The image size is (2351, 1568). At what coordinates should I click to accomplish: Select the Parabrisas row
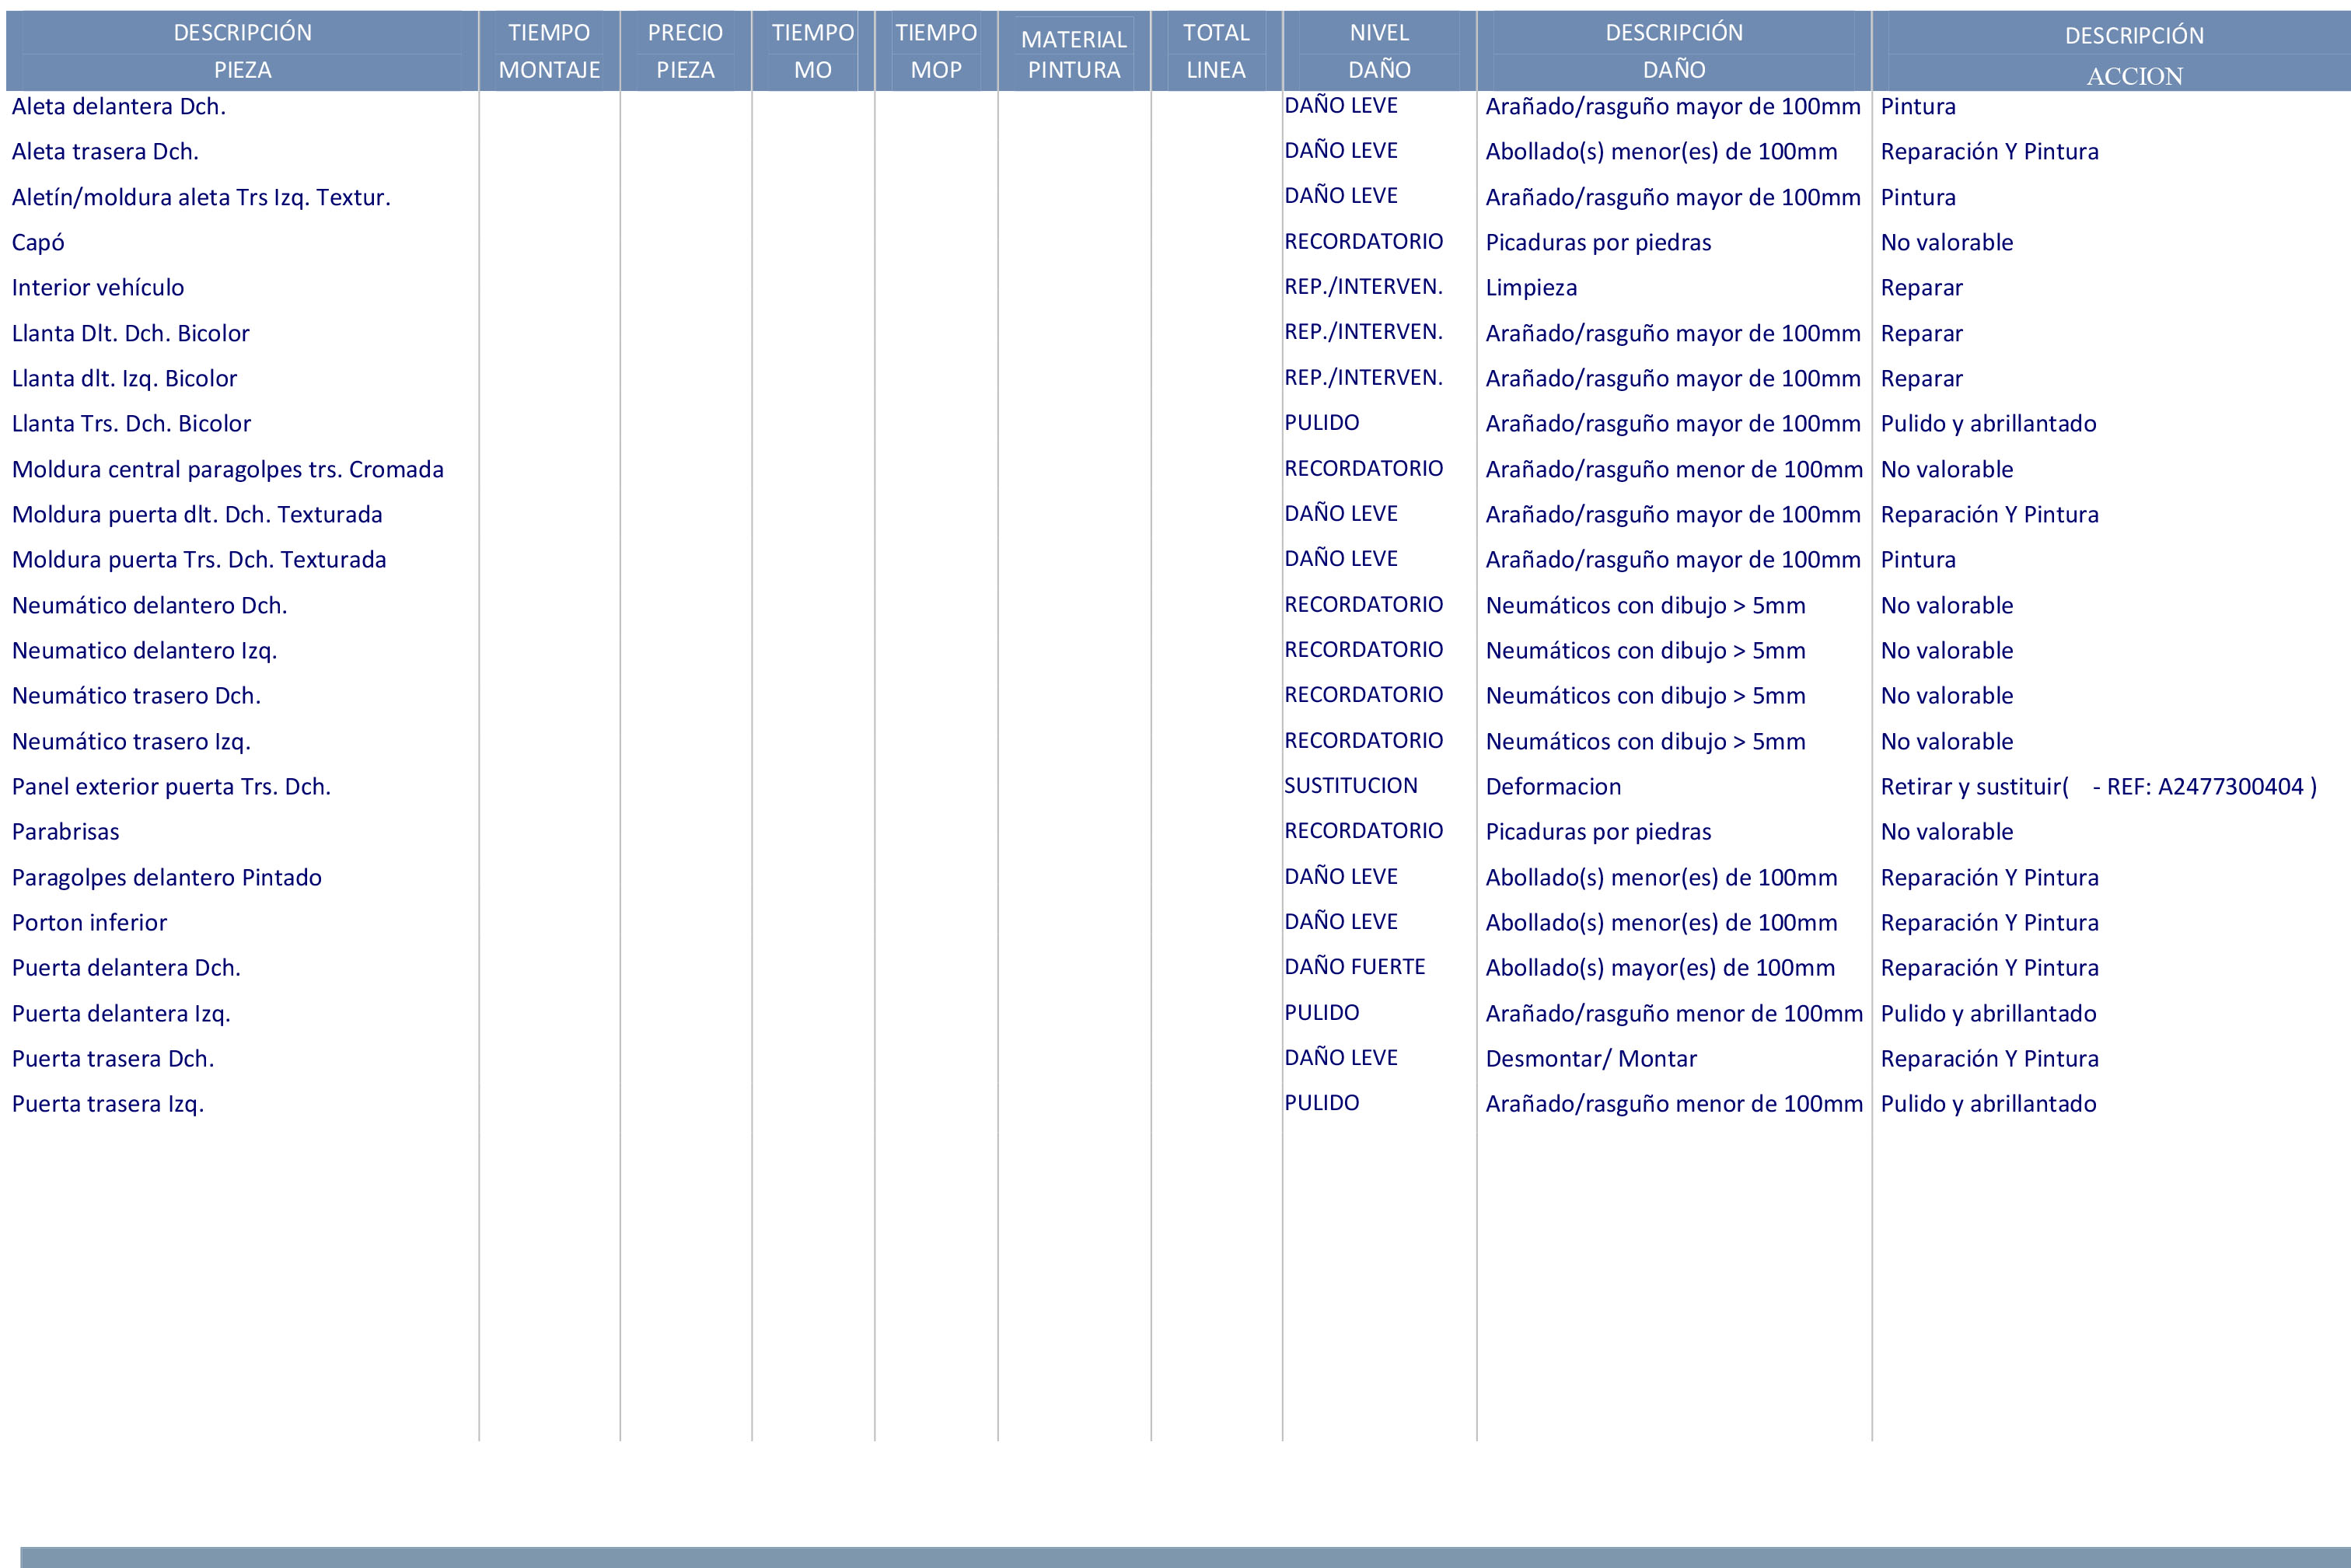coord(65,832)
